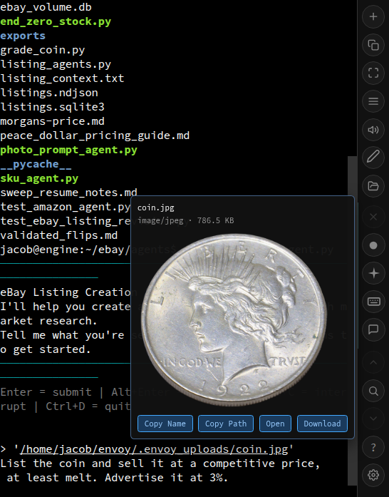Click the Copy Name button
The image size is (389, 497).
coord(165,424)
